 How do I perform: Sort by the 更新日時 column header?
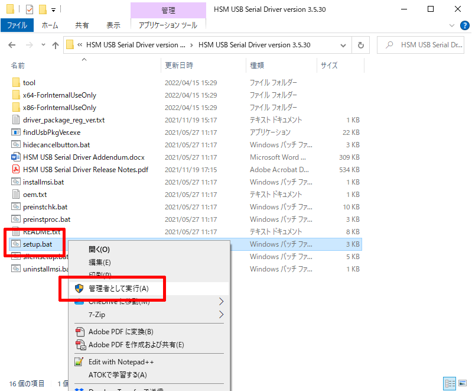click(x=179, y=66)
